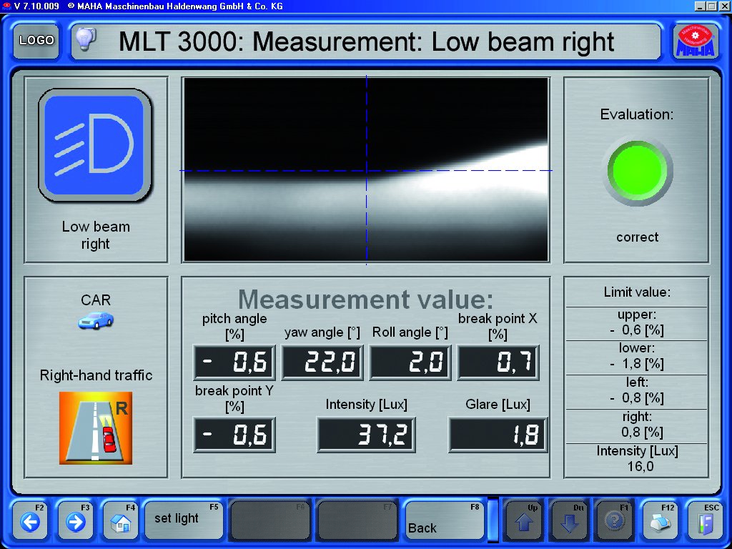Click the 'Limit value:' heading
Image resolution: width=732 pixels, height=549 pixels.
[x=637, y=292]
